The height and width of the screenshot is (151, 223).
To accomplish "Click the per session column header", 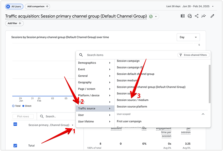I will [186, 130].
